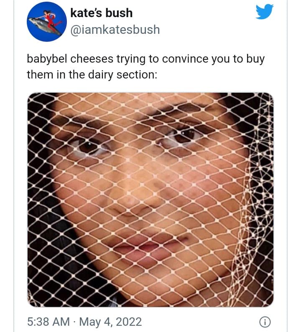Screen dimensions: 301x332
Task: Click the 5:38 AM timestamp
Action: coord(48,322)
